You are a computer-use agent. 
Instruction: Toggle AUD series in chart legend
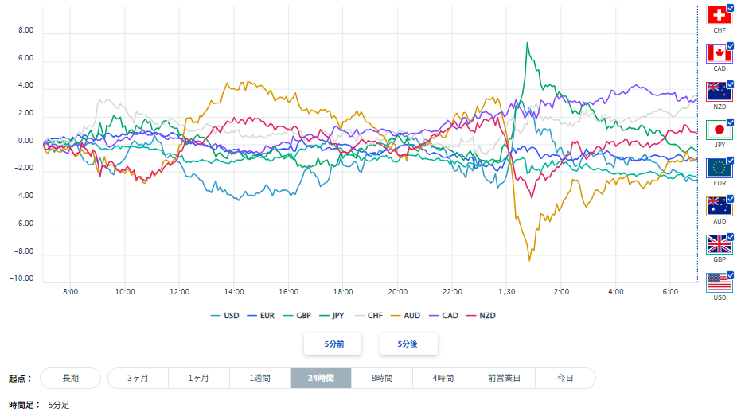tap(405, 316)
